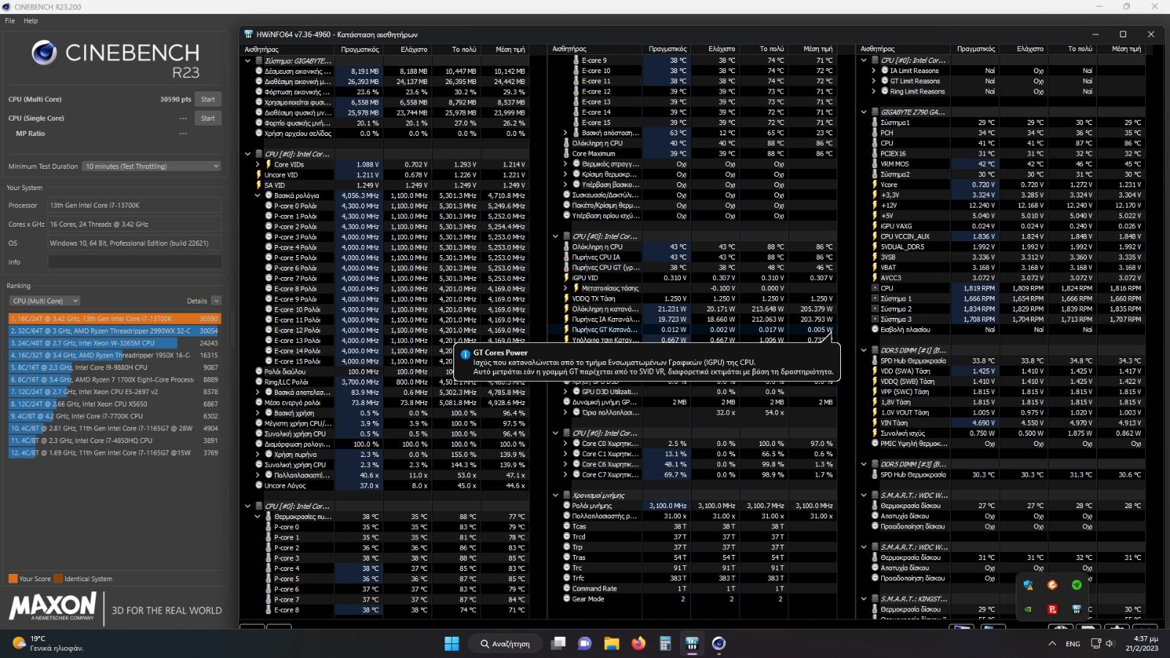Click the Cores x GHz field in Cinebench
This screenshot has width=1170, height=658.
coord(135,224)
